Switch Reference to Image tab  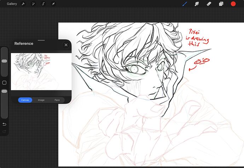coord(41,100)
